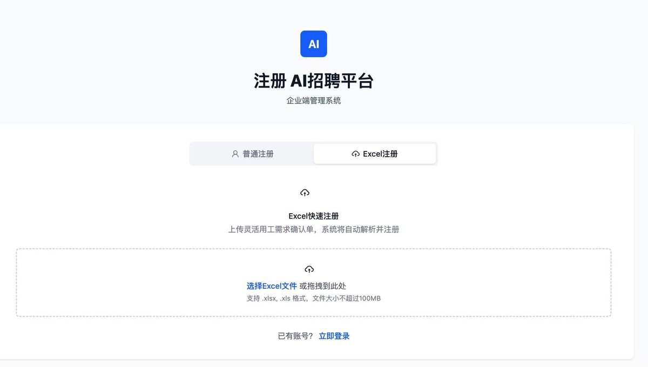Click the 上传灵活用工需求确认单 description text
Screen dimensions: 648x367
click(x=272, y=229)
